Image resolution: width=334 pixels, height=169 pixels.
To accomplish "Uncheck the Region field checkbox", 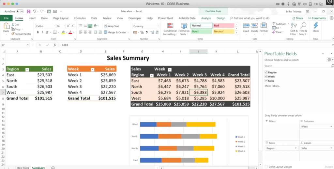I will (266, 72).
